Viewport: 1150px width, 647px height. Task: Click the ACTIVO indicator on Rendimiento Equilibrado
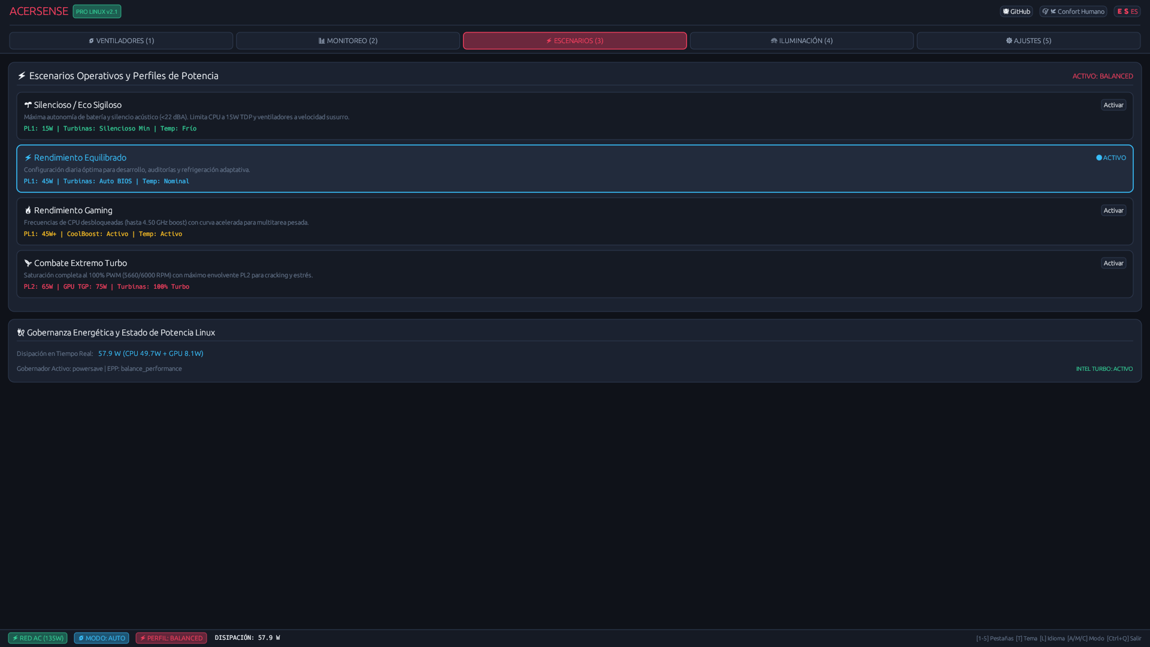tap(1111, 158)
